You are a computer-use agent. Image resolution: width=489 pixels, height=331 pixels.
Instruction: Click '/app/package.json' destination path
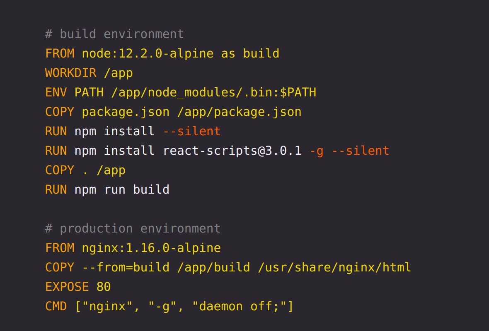coord(239,112)
